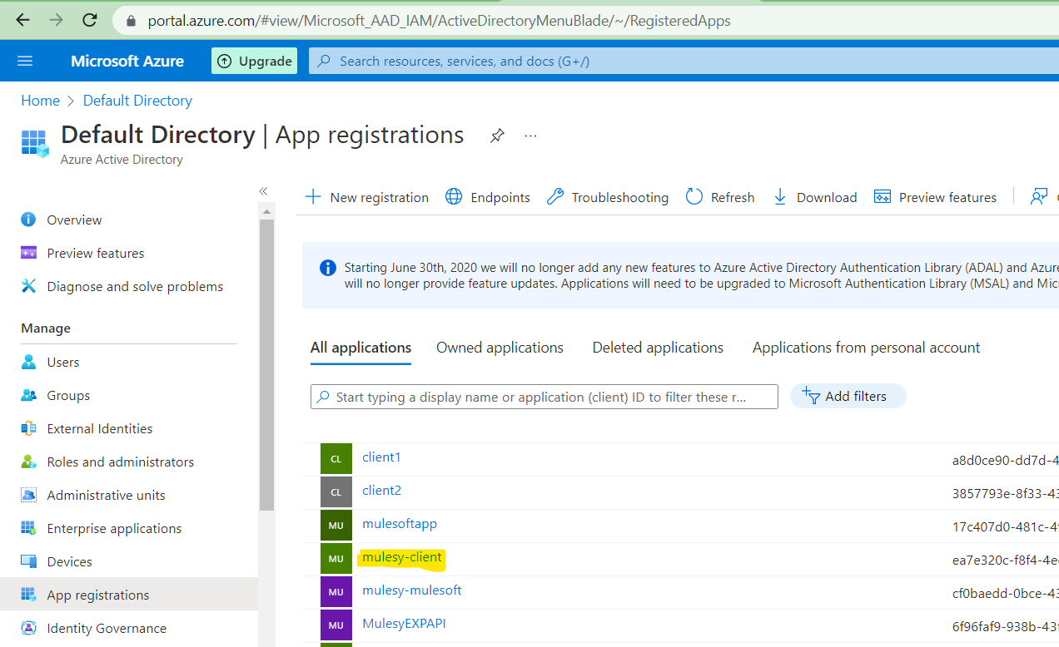The image size is (1059, 647).
Task: Refresh the app registrations list
Action: click(720, 197)
